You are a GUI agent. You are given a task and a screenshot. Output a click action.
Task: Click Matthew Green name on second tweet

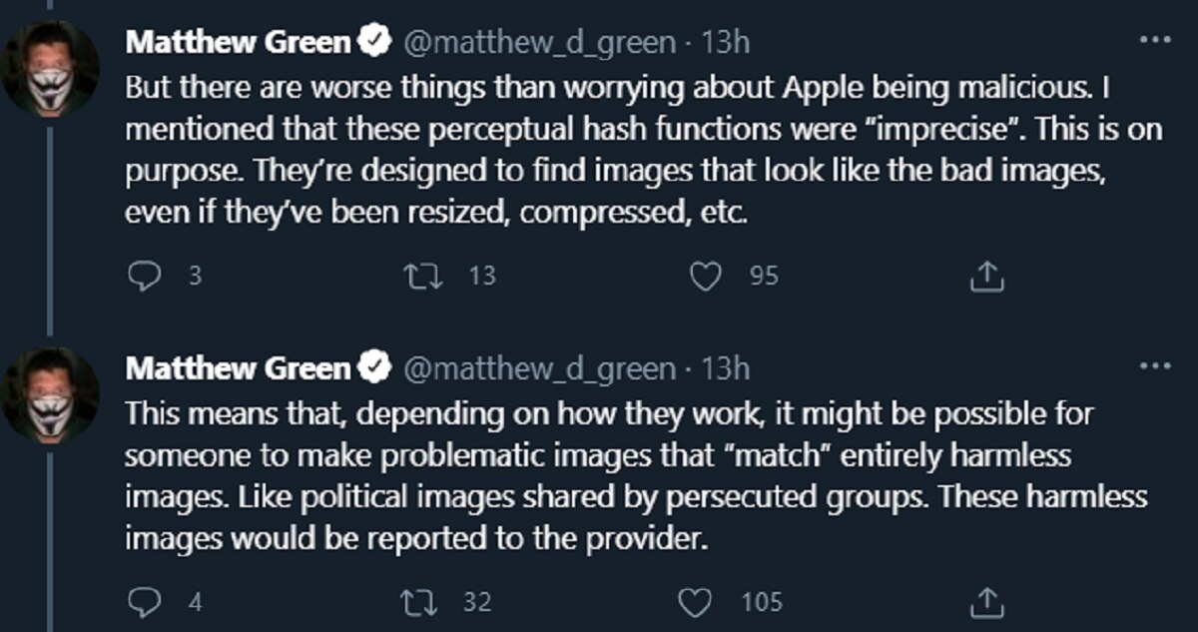point(239,368)
